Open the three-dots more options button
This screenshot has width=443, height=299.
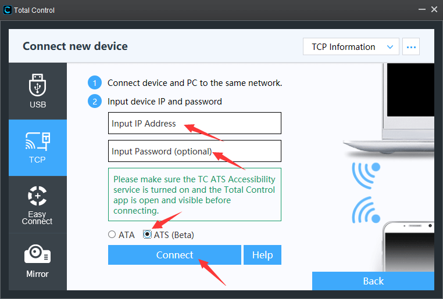coord(411,47)
